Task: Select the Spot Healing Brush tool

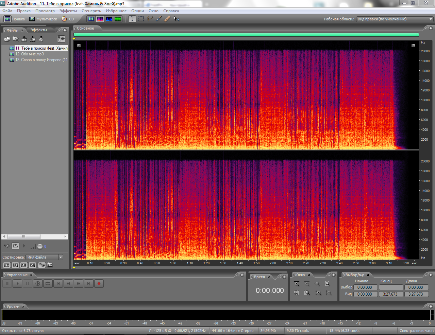Action: coord(167,19)
